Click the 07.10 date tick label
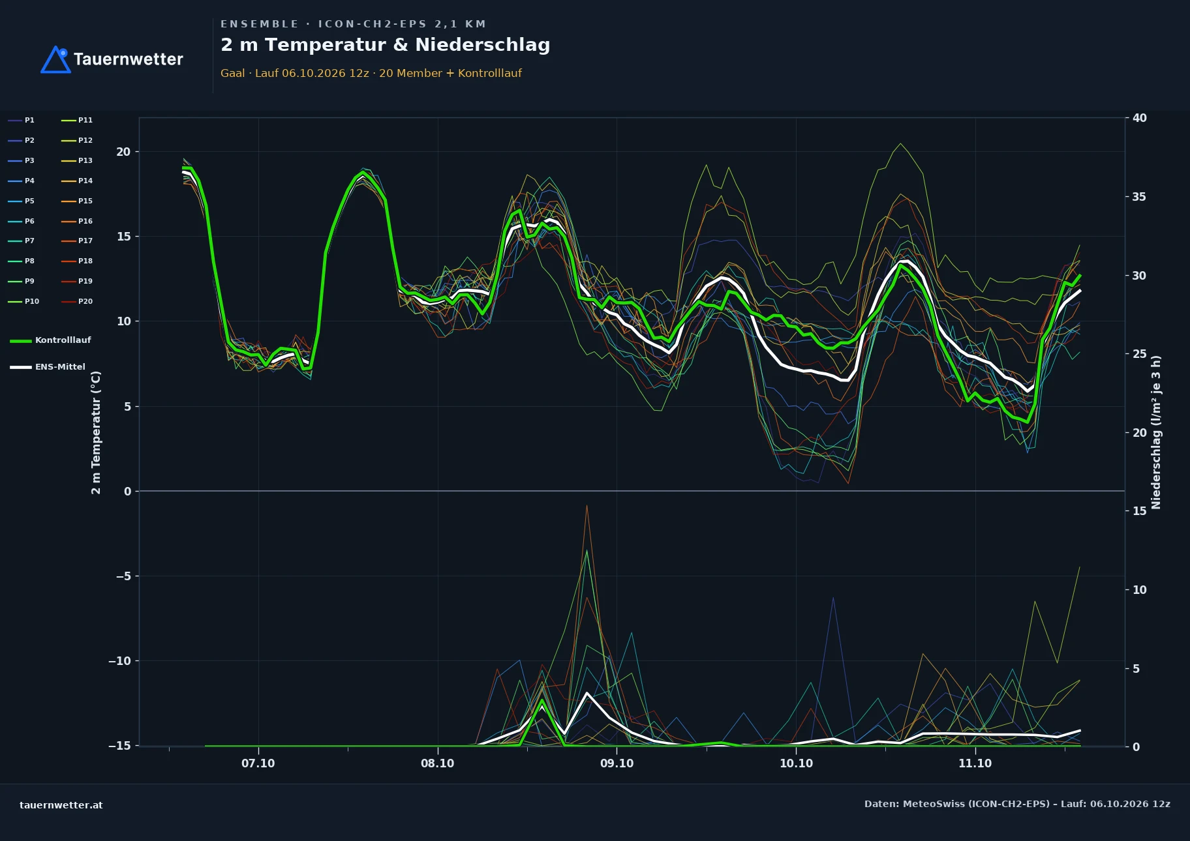 click(x=258, y=763)
